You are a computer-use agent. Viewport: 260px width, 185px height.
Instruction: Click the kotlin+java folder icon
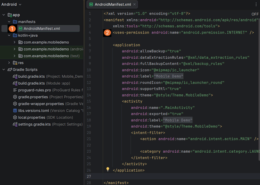click(15, 35)
